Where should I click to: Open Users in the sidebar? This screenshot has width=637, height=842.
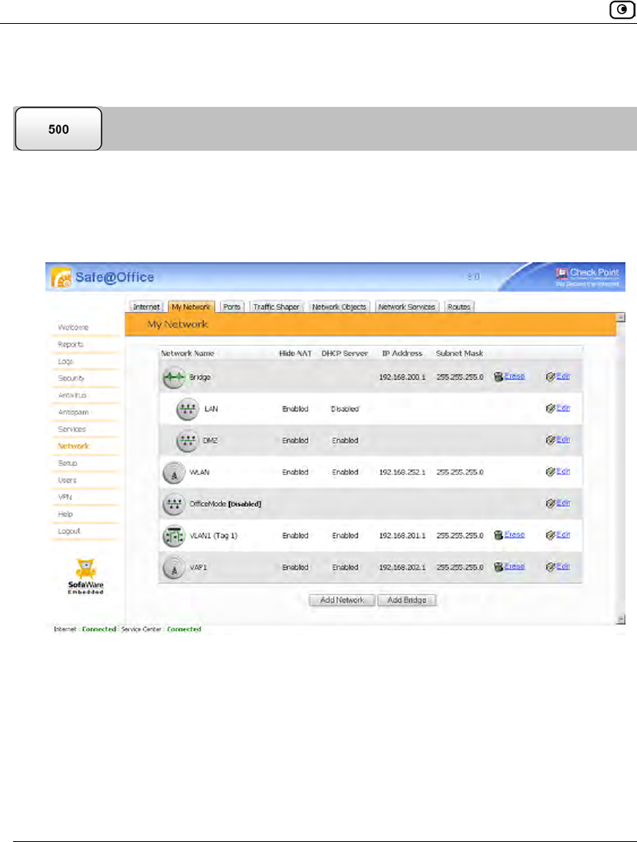click(67, 481)
